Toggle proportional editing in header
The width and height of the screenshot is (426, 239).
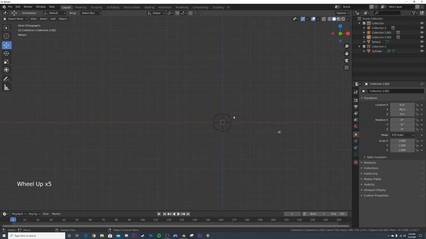coord(190,13)
